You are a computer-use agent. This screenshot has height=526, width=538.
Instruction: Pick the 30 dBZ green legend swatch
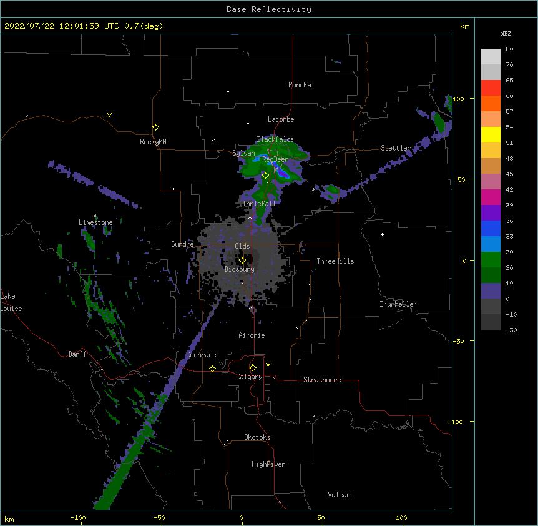(491, 260)
